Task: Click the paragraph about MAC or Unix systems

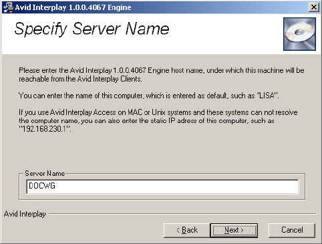Action: (x=158, y=120)
